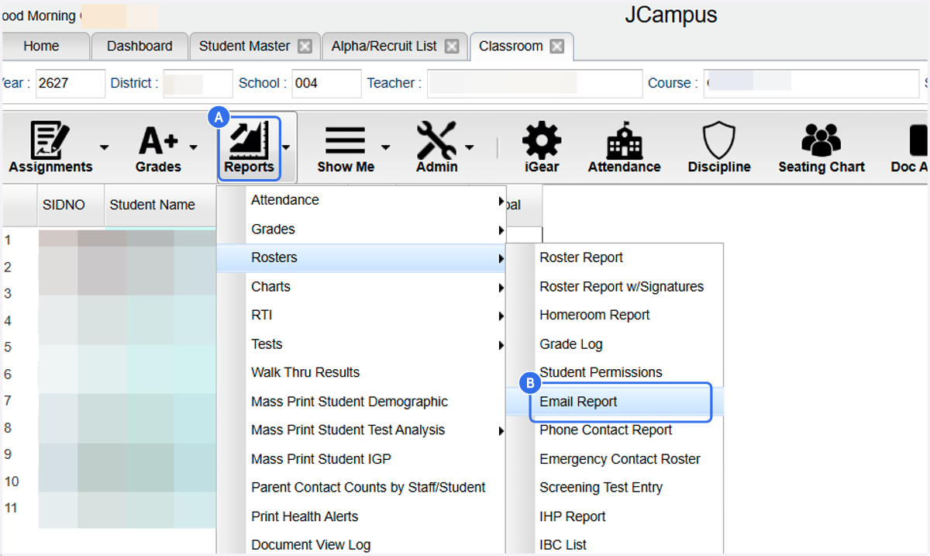Open the Discipline shield icon
The image size is (930, 556).
click(718, 142)
